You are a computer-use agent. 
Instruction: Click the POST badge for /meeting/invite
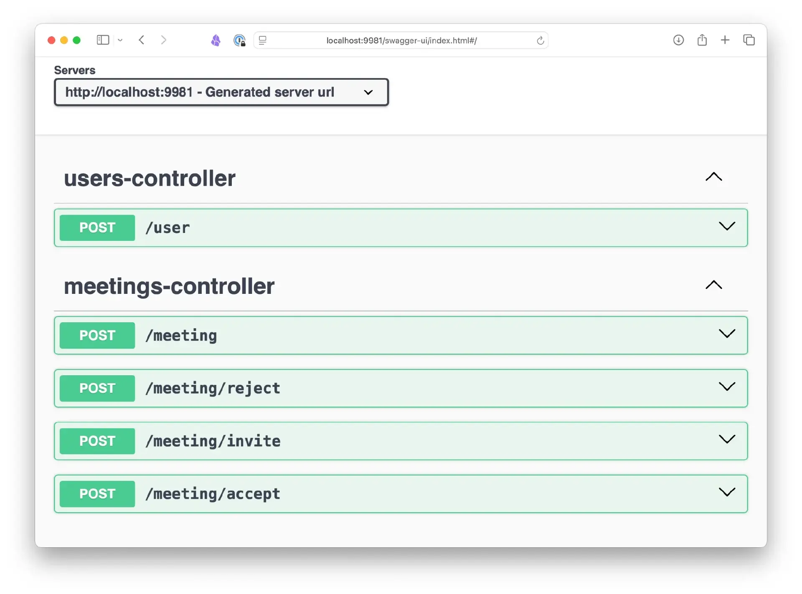[x=97, y=441]
